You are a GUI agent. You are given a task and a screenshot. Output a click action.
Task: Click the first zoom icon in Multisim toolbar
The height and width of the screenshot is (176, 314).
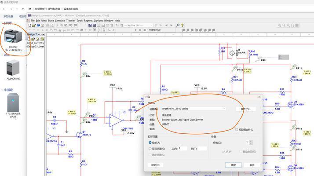(280, 25)
